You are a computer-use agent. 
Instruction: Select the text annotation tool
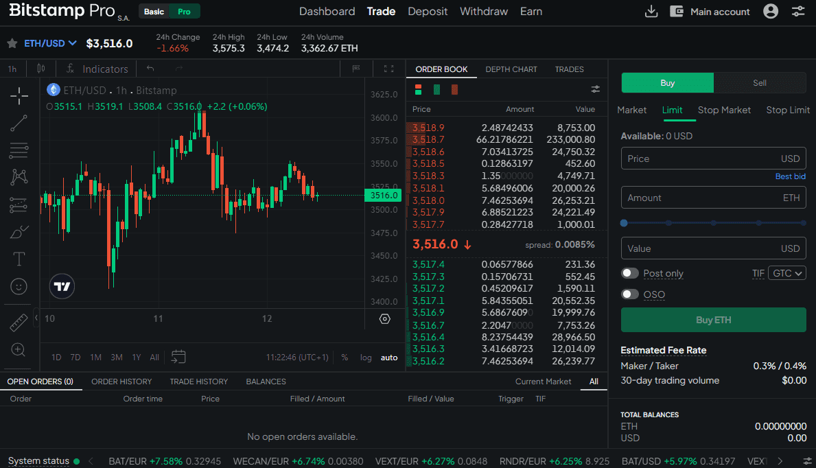click(x=19, y=259)
